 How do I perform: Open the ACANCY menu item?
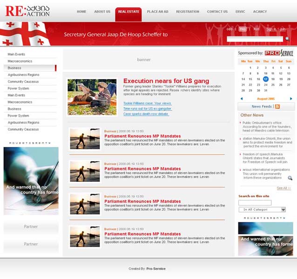click(x=260, y=12)
